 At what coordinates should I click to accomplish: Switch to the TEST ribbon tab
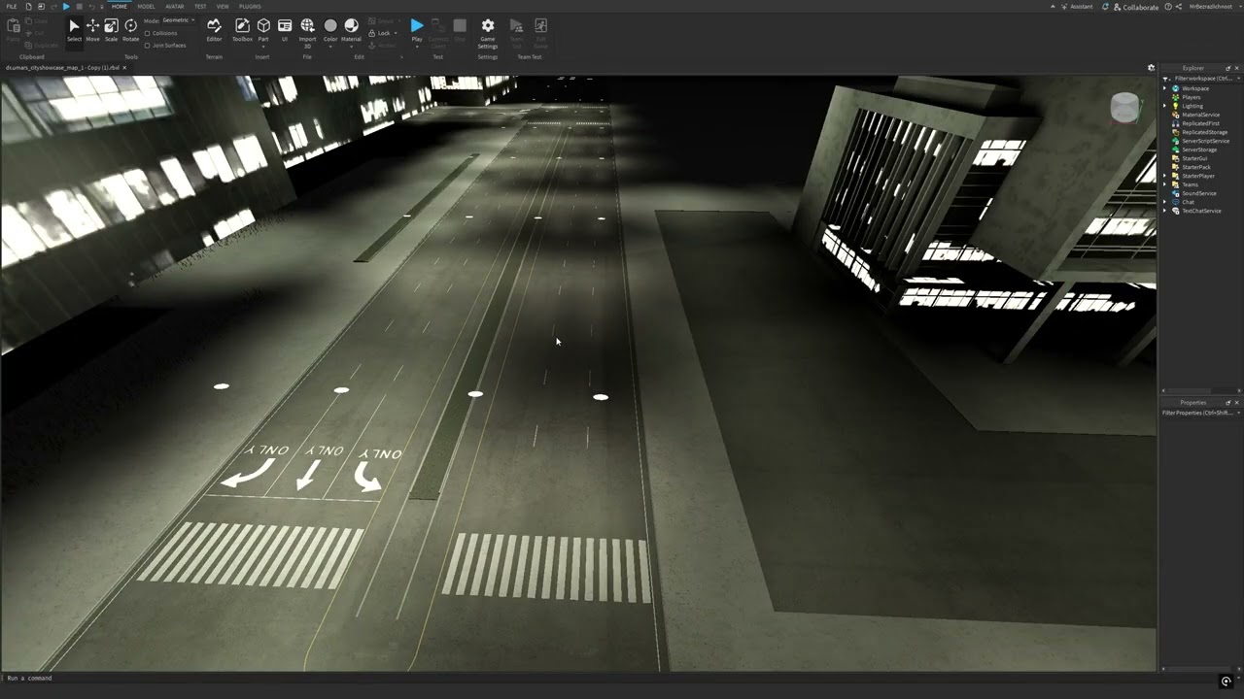200,7
